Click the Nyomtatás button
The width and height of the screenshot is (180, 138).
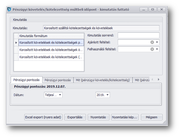98,117
